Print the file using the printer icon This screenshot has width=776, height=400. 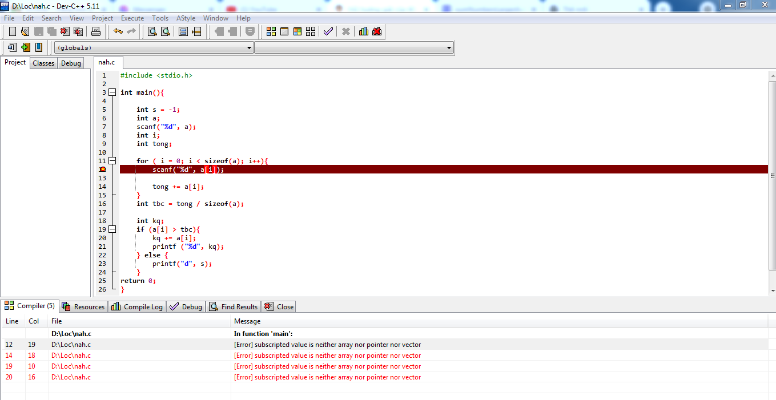coord(96,31)
